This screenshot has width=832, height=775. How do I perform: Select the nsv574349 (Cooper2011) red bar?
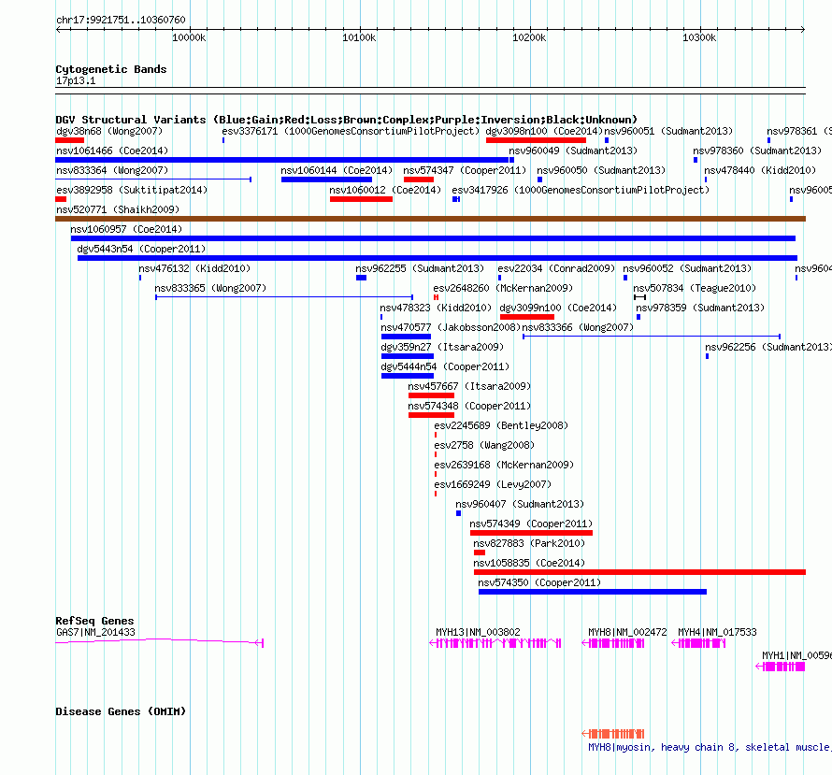coord(531,533)
